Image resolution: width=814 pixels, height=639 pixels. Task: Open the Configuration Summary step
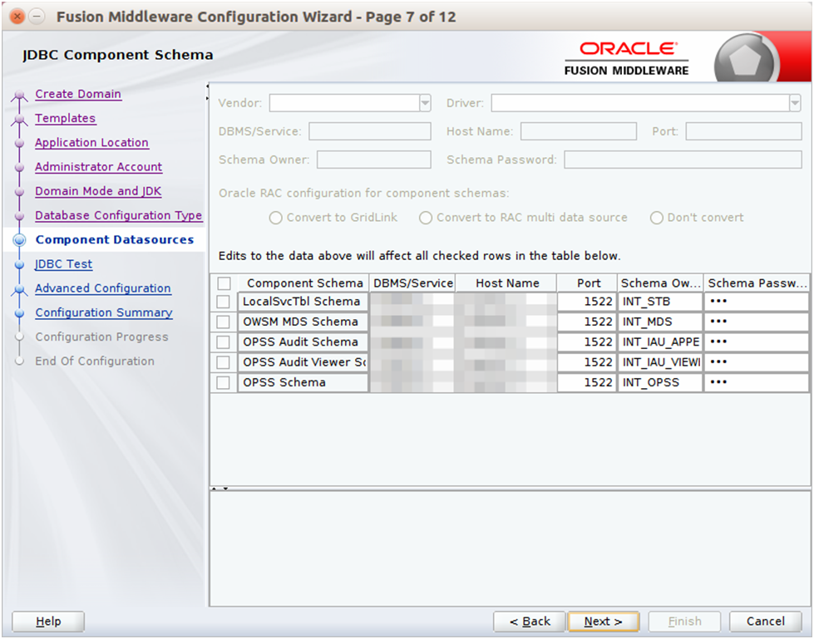tap(104, 312)
